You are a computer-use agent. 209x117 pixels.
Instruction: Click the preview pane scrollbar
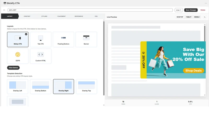point(205,34)
